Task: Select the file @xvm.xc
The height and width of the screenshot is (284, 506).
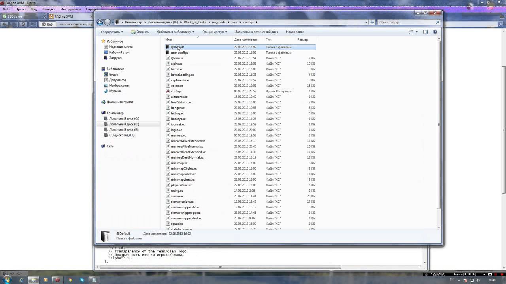Action: [x=177, y=58]
